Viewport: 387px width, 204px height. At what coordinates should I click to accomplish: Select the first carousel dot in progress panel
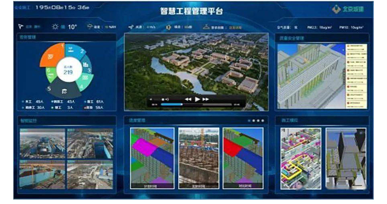coord(249,120)
